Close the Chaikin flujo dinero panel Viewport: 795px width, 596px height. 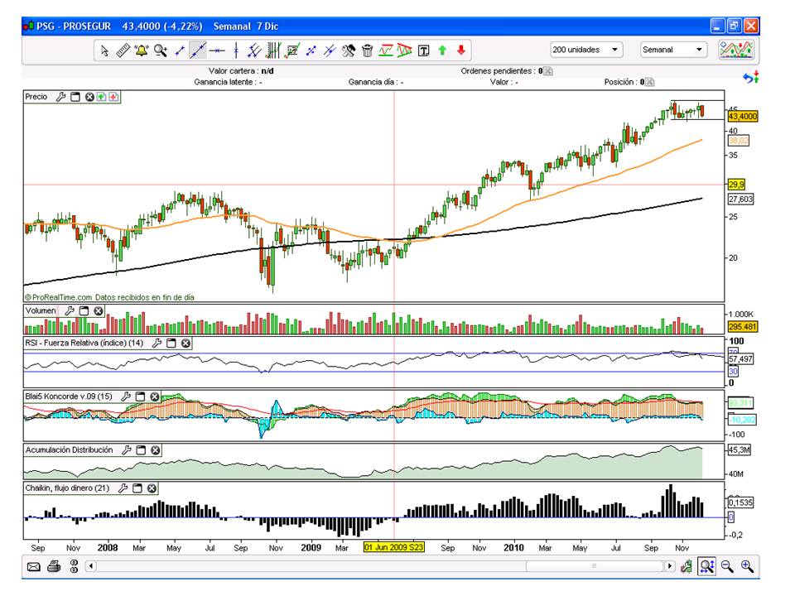[152, 488]
